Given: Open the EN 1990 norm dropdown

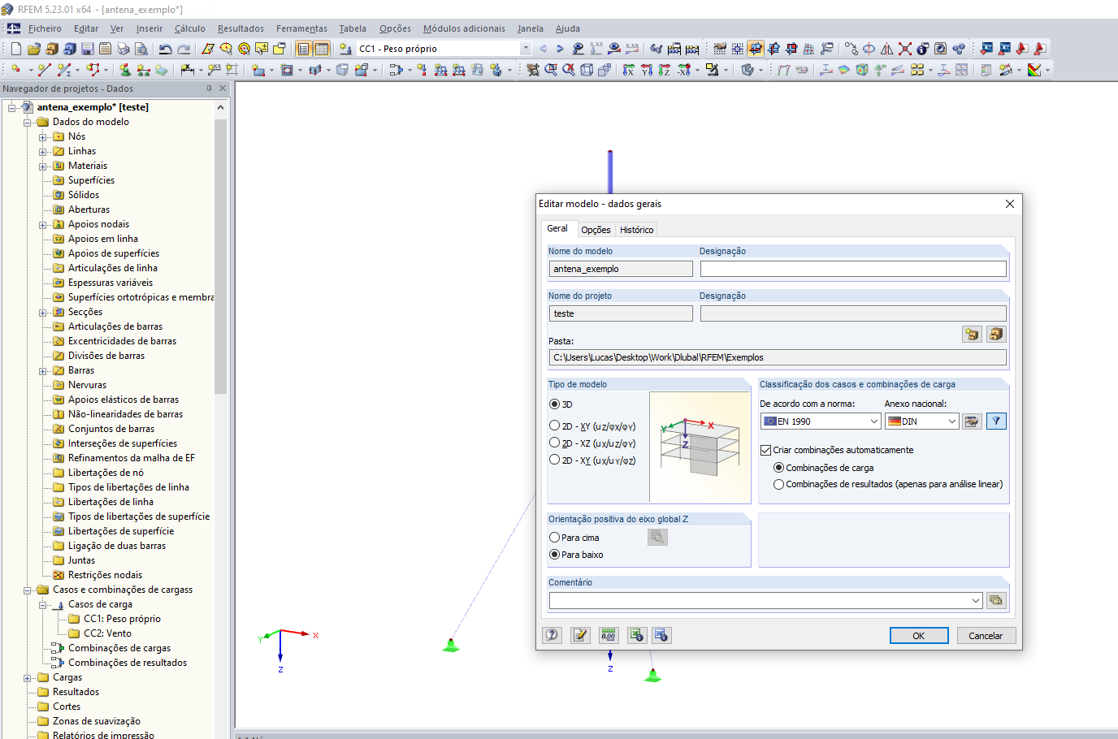Looking at the screenshot, I should tap(874, 421).
